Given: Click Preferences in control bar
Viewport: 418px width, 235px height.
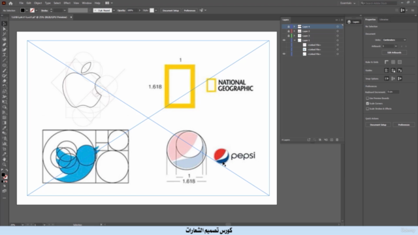Looking at the screenshot, I should (x=189, y=10).
